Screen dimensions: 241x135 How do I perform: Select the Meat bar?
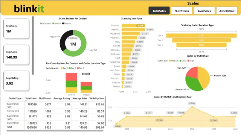125,58
